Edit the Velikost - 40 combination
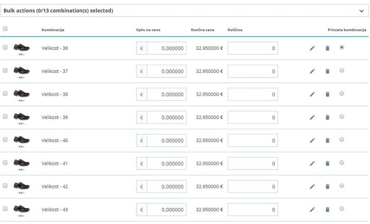Screen dimensions: 370x224 pos(312,140)
